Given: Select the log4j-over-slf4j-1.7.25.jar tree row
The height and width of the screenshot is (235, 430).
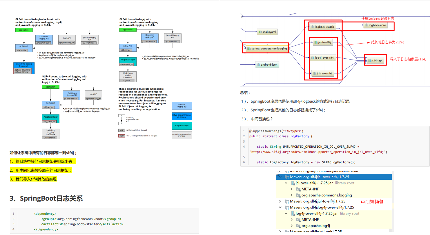Looking at the screenshot, I should pos(334,214).
